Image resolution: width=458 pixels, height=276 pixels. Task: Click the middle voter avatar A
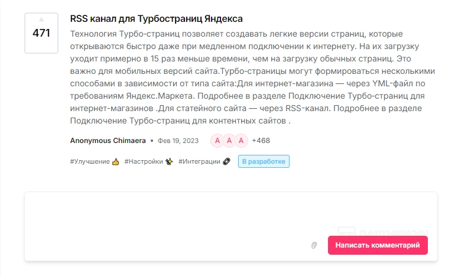[229, 141]
